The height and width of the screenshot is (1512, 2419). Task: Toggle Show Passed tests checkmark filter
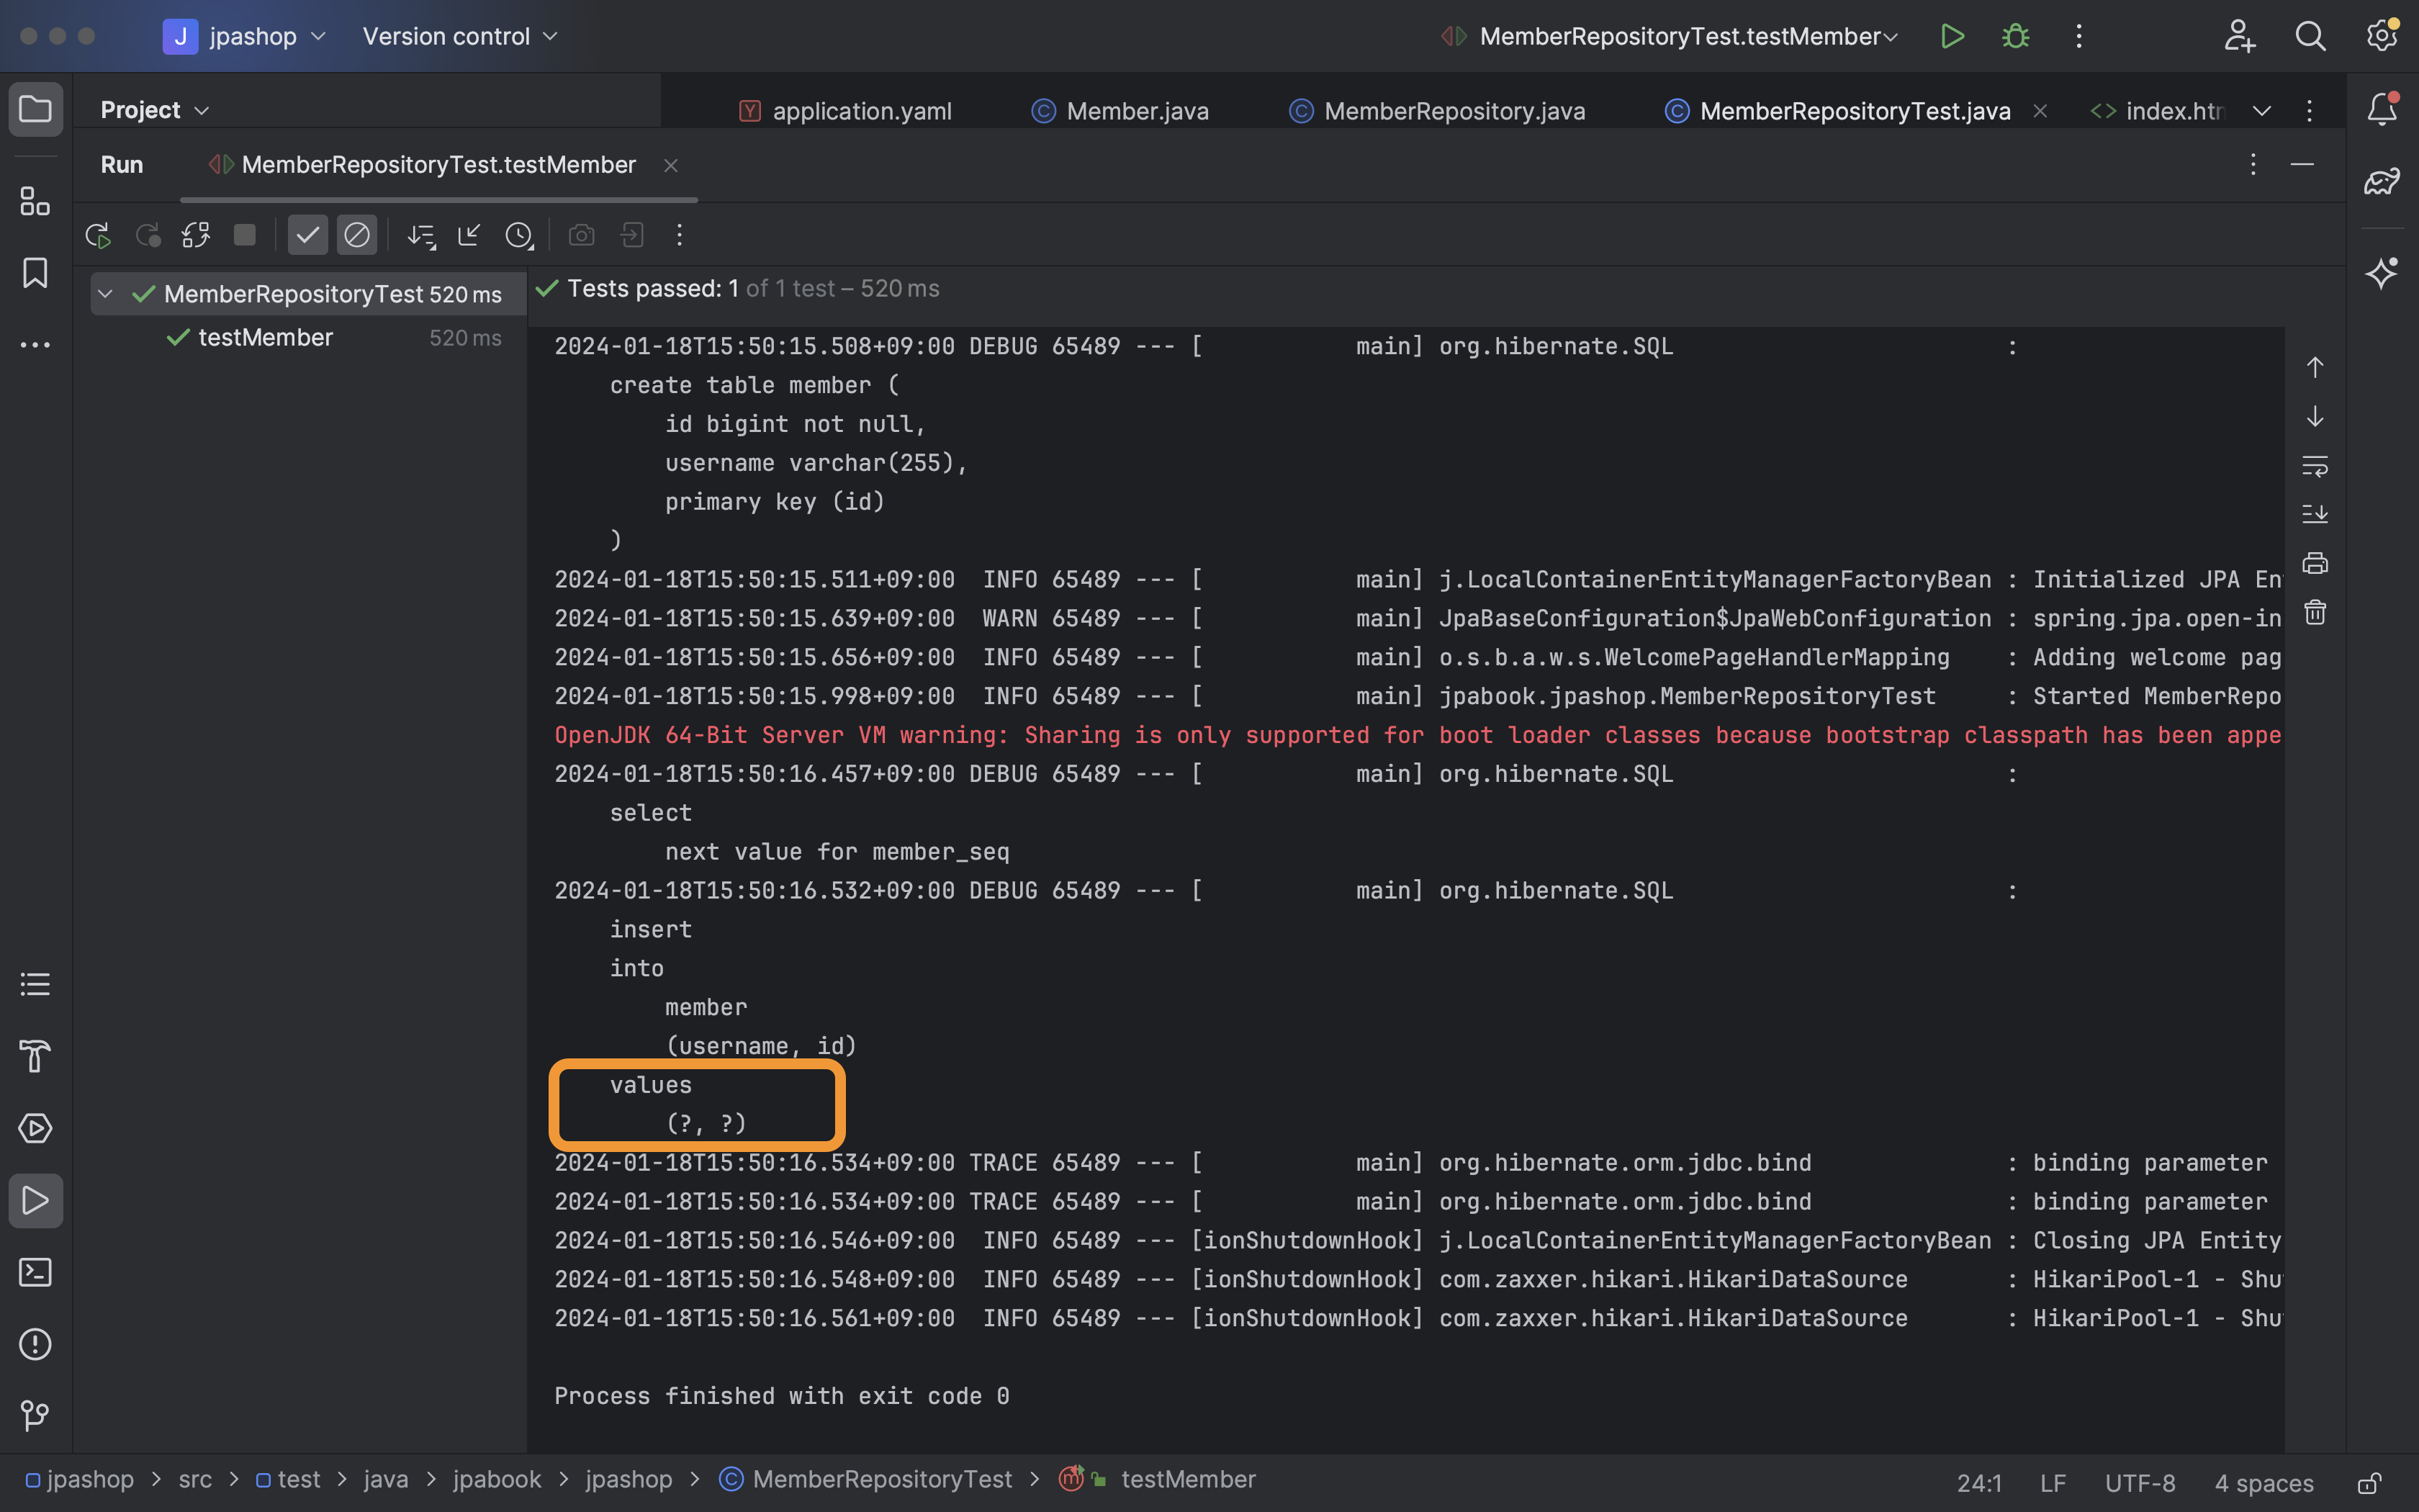pos(308,235)
